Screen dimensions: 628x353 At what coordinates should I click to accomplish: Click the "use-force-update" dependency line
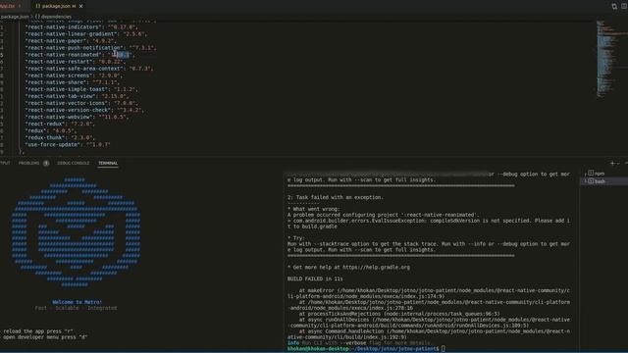[68, 144]
